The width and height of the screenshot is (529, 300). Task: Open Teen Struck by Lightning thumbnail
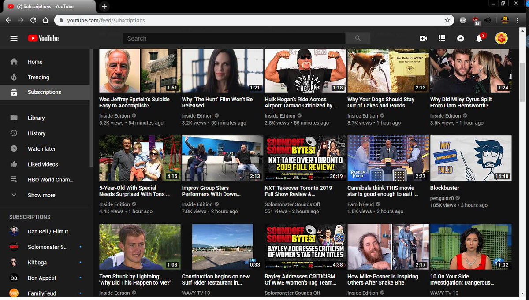tap(140, 247)
